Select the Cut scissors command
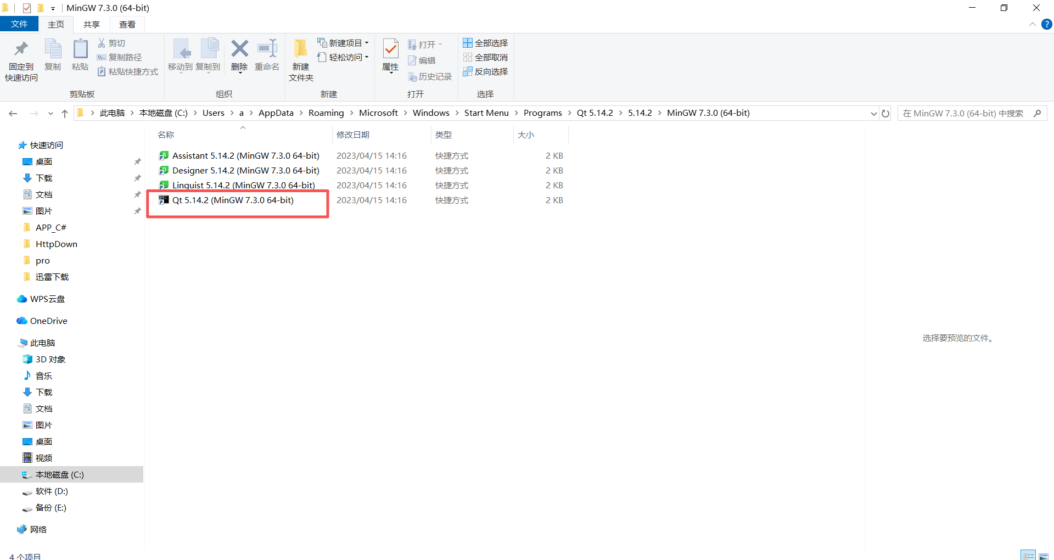The width and height of the screenshot is (1054, 560). 111,43
